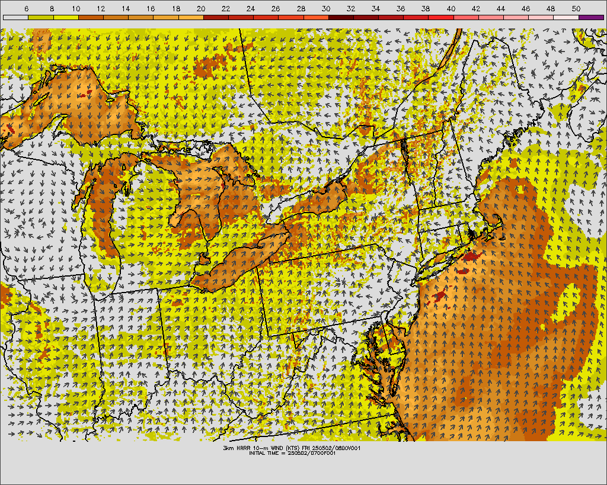
Task: Click the olive legend swatch between 6 and 8
Action: (x=41, y=17)
